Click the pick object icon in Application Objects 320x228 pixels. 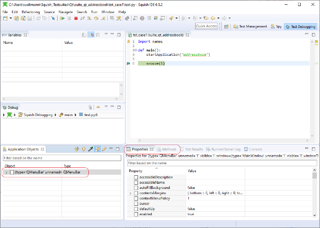pos(90,149)
